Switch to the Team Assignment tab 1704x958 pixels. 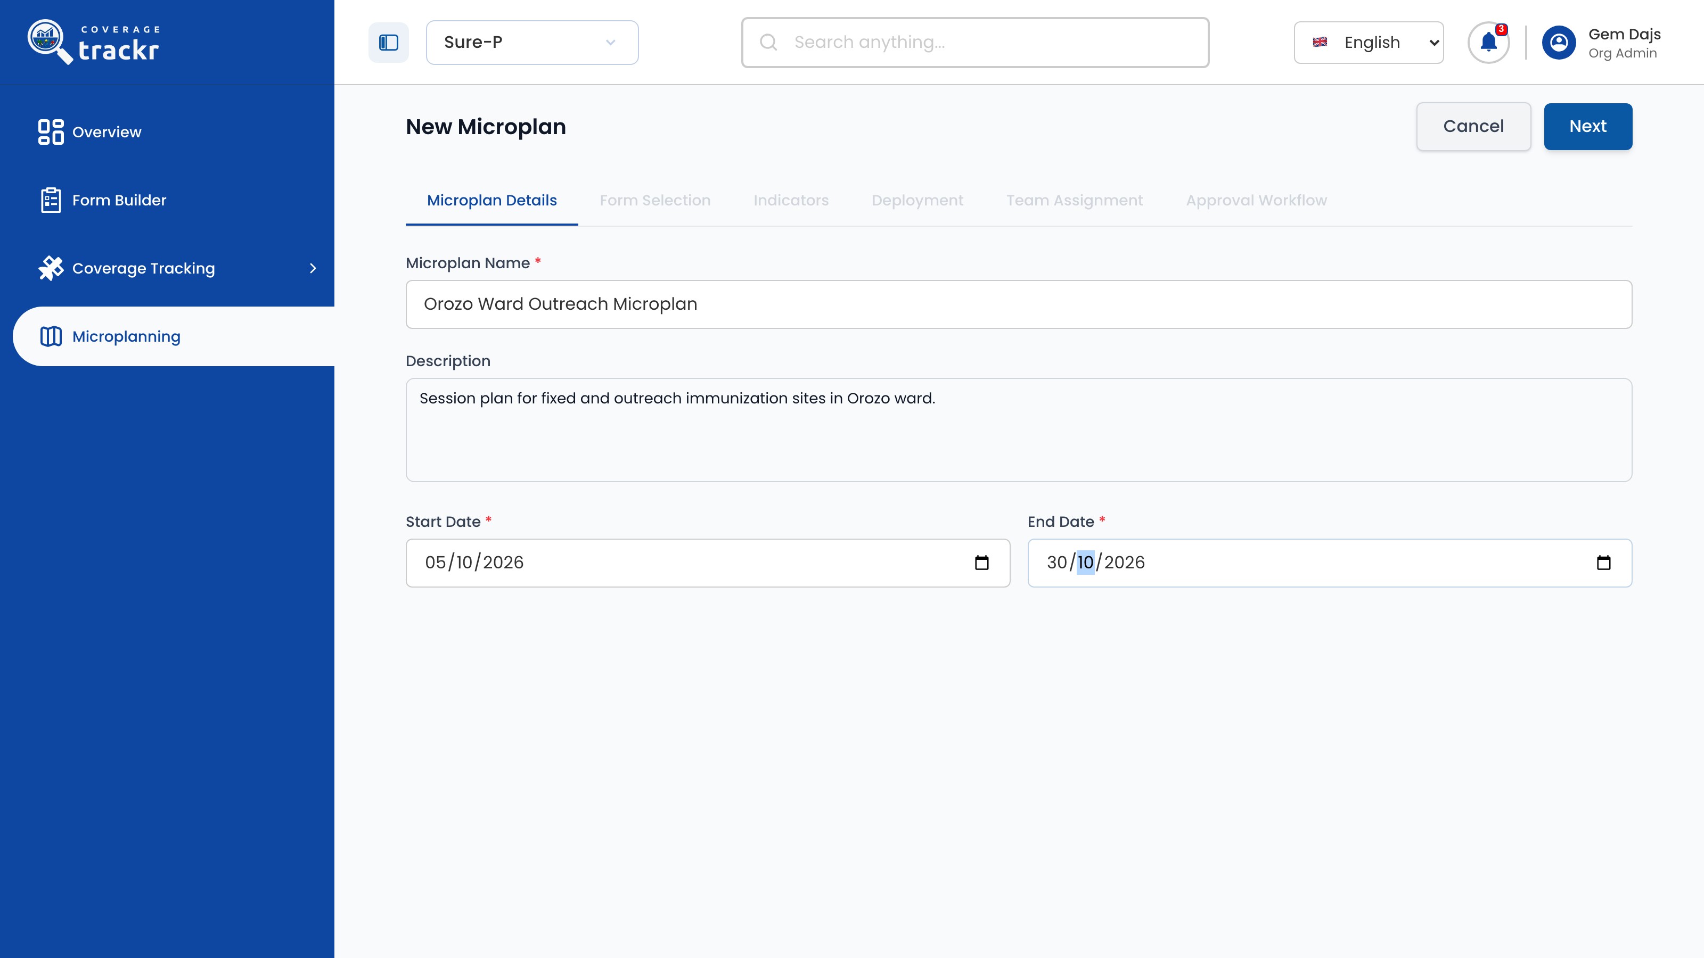pyautogui.click(x=1074, y=200)
